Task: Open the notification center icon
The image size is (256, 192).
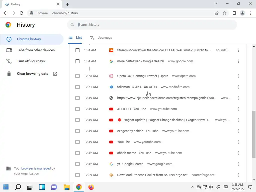Action: tap(250, 187)
